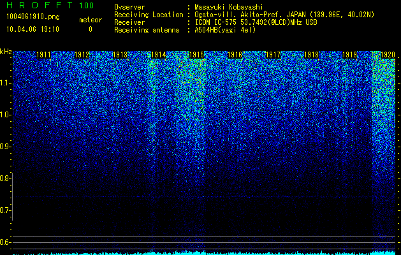Click the 0.8 frequency axis label
Viewport: 401px width, 255px height.
point(5,178)
